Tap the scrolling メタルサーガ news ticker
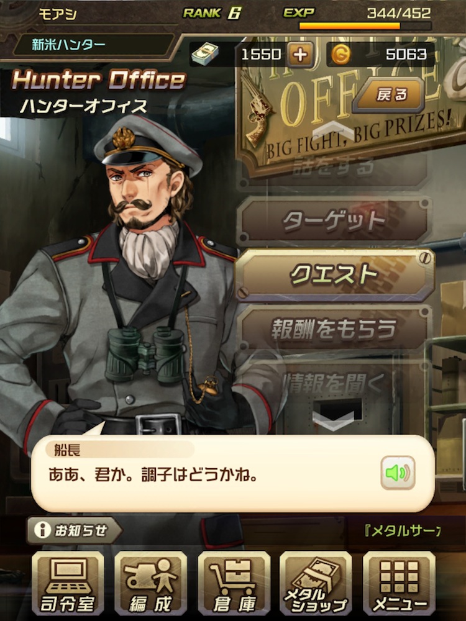This screenshot has height=621, width=466. pyautogui.click(x=402, y=531)
